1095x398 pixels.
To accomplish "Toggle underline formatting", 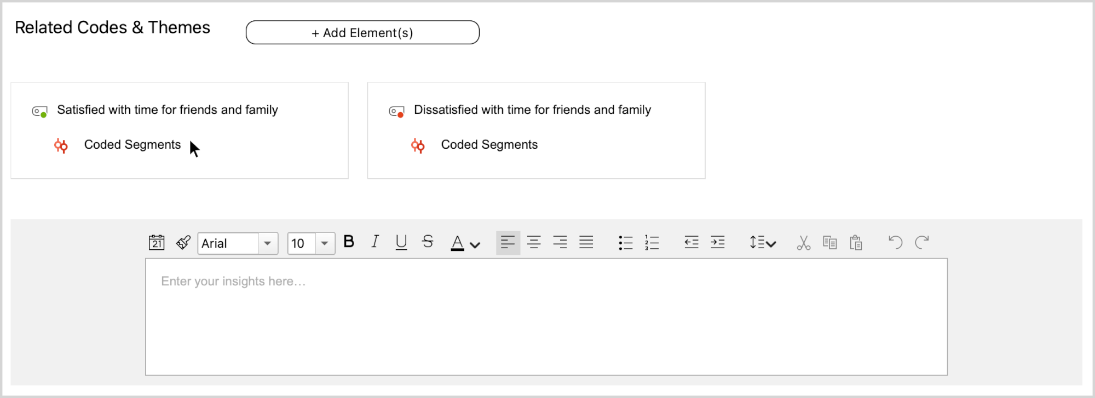I will [x=401, y=242].
